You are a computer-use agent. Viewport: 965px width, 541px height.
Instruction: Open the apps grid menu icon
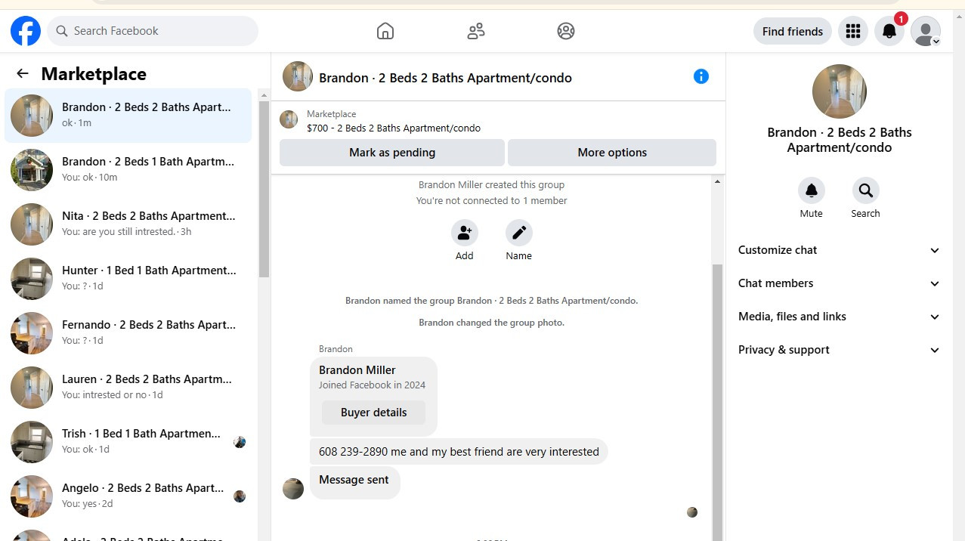pyautogui.click(x=853, y=31)
